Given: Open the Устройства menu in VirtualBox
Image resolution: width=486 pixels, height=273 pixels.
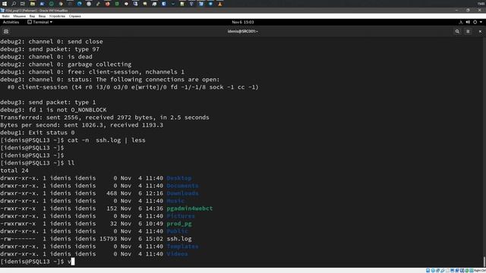Looking at the screenshot, I should tap(57, 16).
